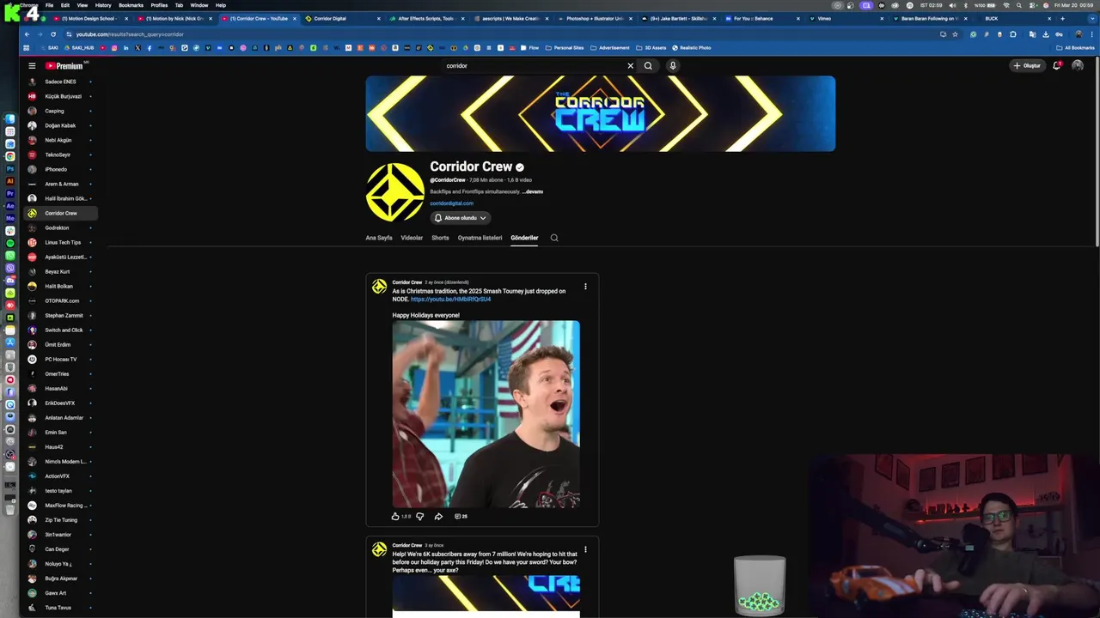The image size is (1100, 618).
Task: Reload the page in Chrome
Action: click(x=53, y=34)
